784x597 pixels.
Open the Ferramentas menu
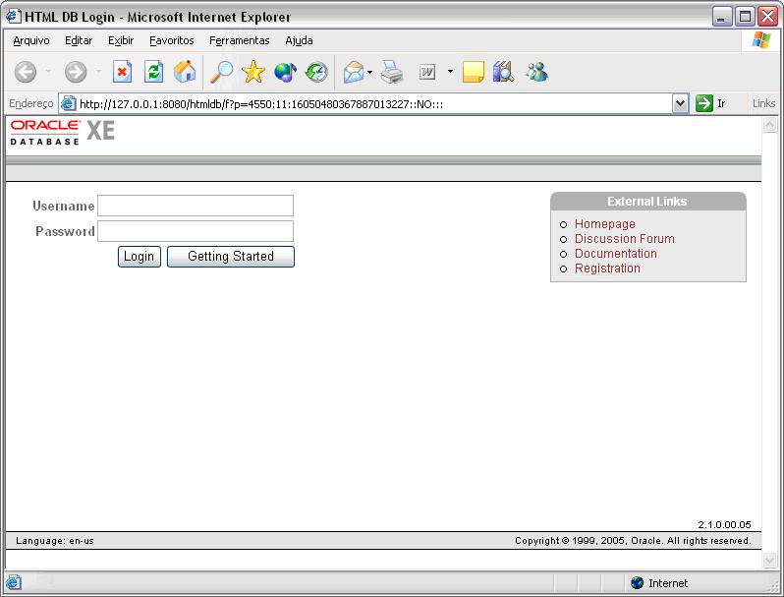pyautogui.click(x=239, y=40)
